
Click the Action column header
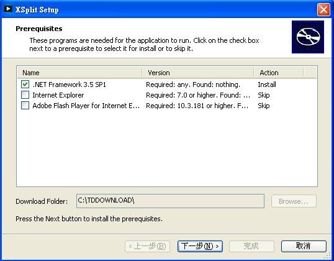click(279, 73)
